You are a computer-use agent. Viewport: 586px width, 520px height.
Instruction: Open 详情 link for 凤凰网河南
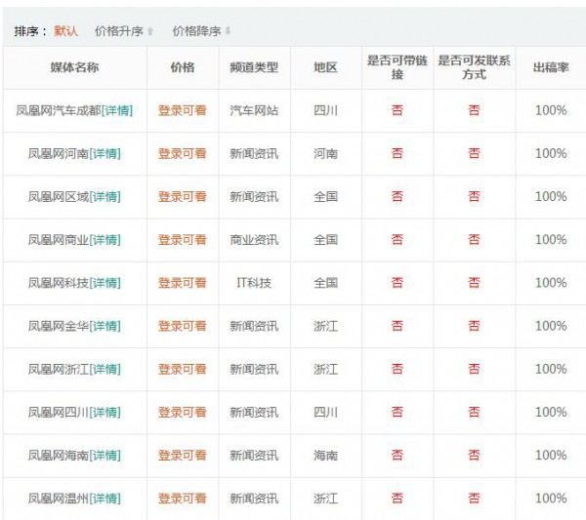coord(105,153)
